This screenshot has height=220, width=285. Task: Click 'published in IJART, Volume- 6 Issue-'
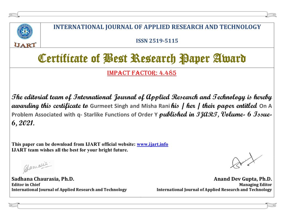coord(216,115)
